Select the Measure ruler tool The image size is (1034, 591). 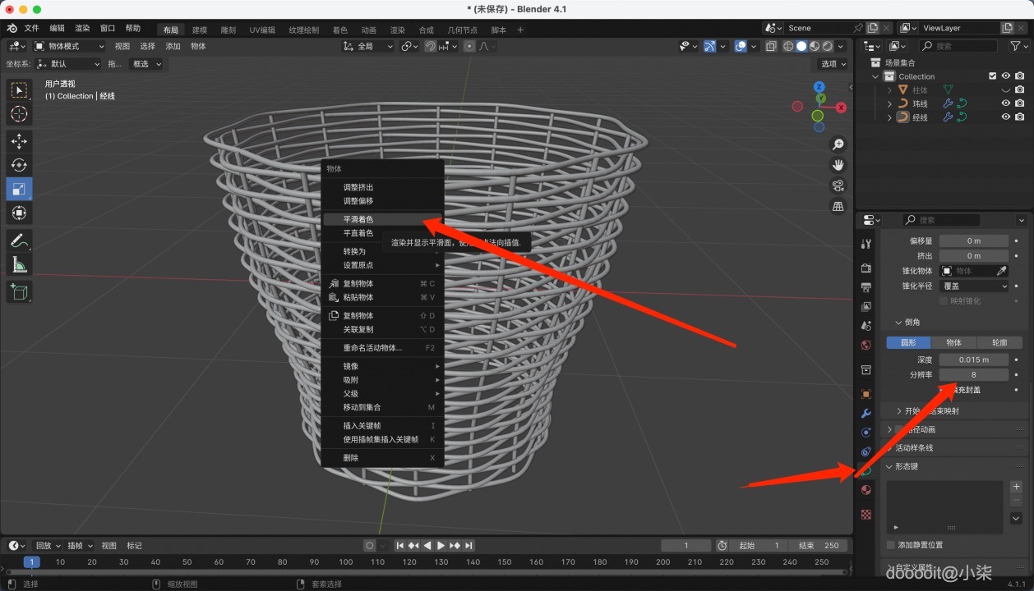[19, 264]
